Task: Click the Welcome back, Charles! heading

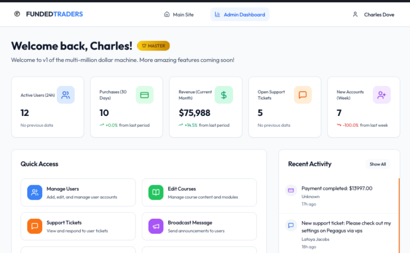Action: click(72, 45)
